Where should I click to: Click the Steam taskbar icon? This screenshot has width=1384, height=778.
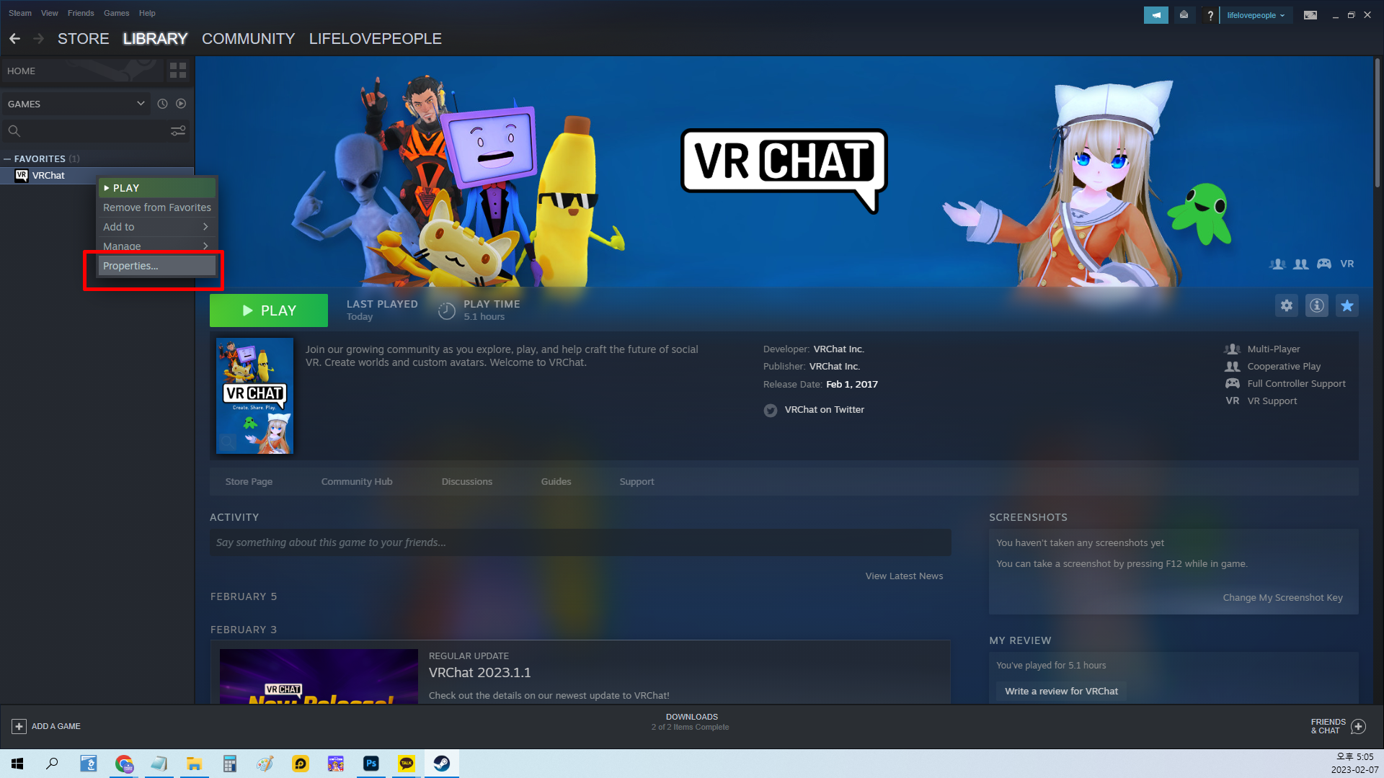point(442,764)
